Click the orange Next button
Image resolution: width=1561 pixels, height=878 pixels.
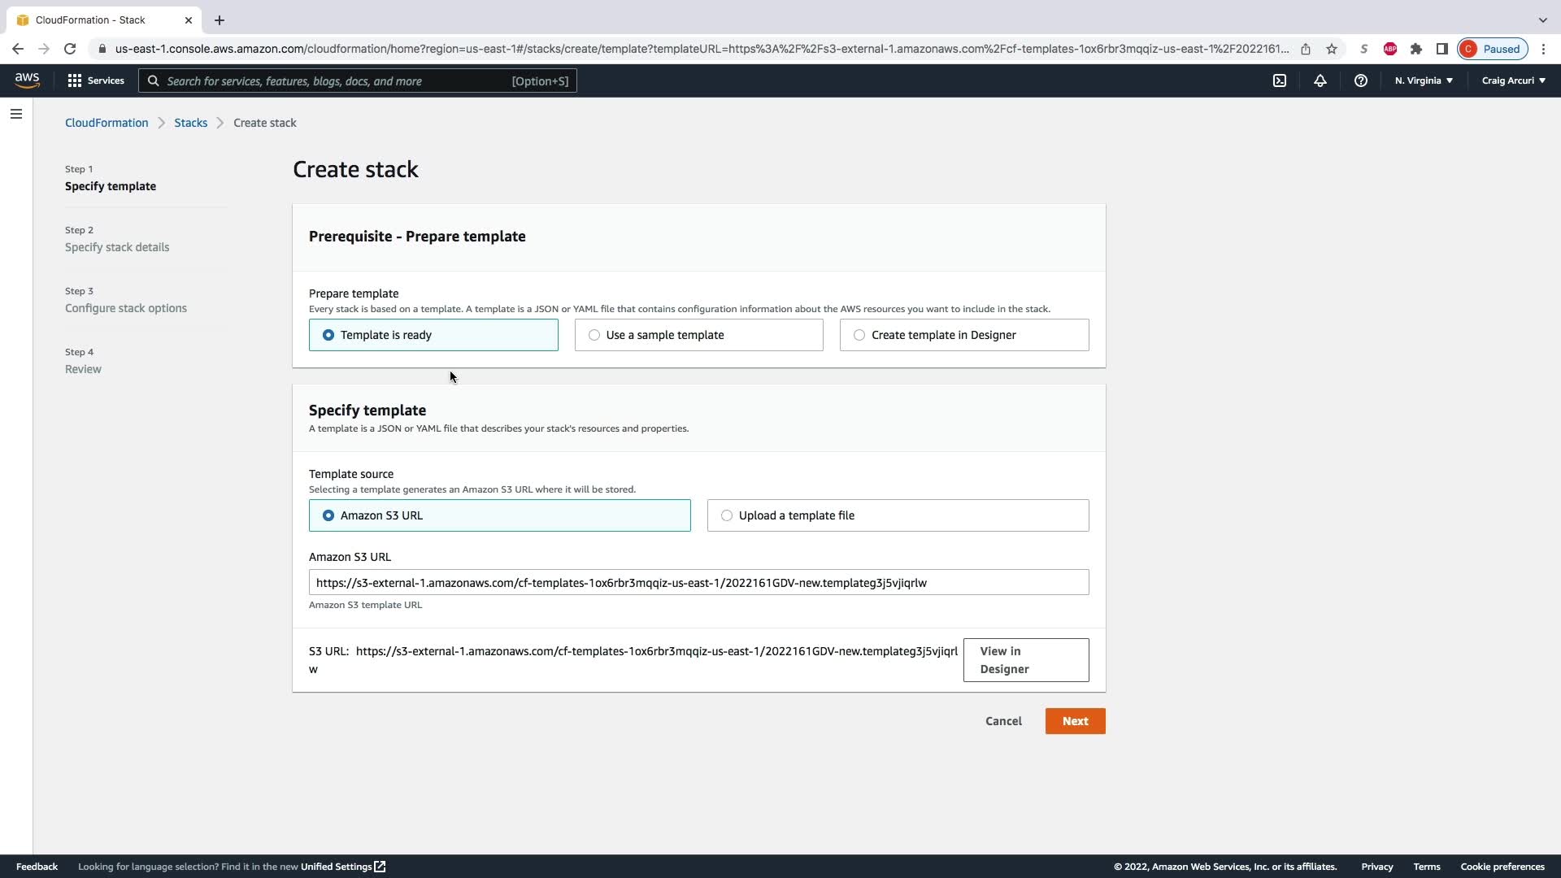pos(1075,721)
